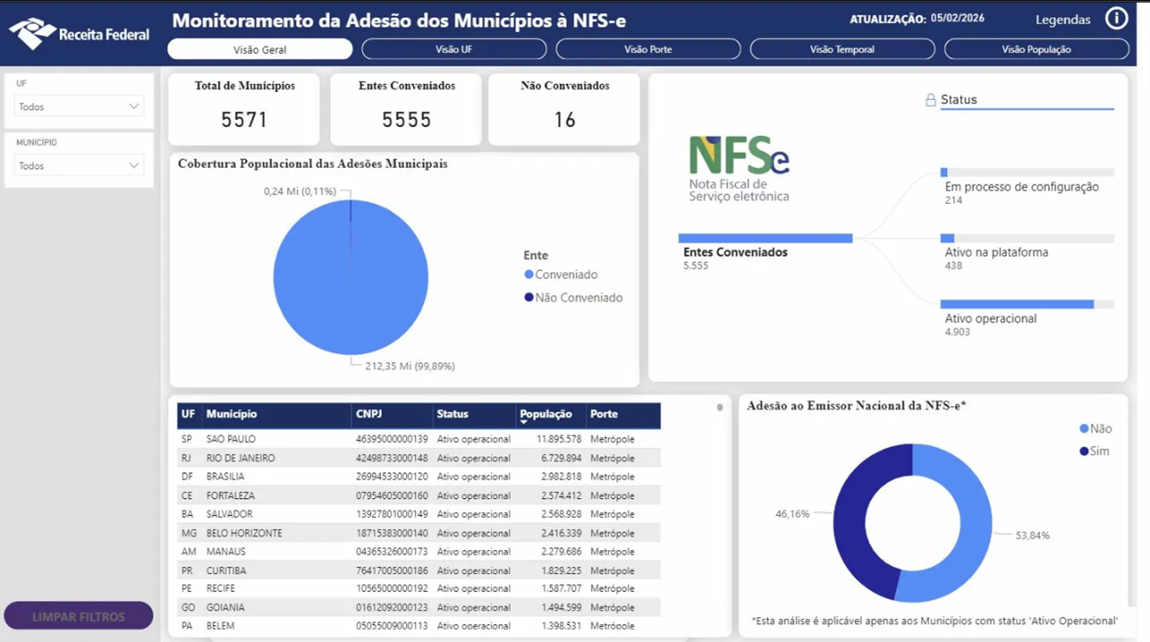Click the Sim legend dot in donut chart
Screen dimensions: 1150x642
coord(1084,451)
